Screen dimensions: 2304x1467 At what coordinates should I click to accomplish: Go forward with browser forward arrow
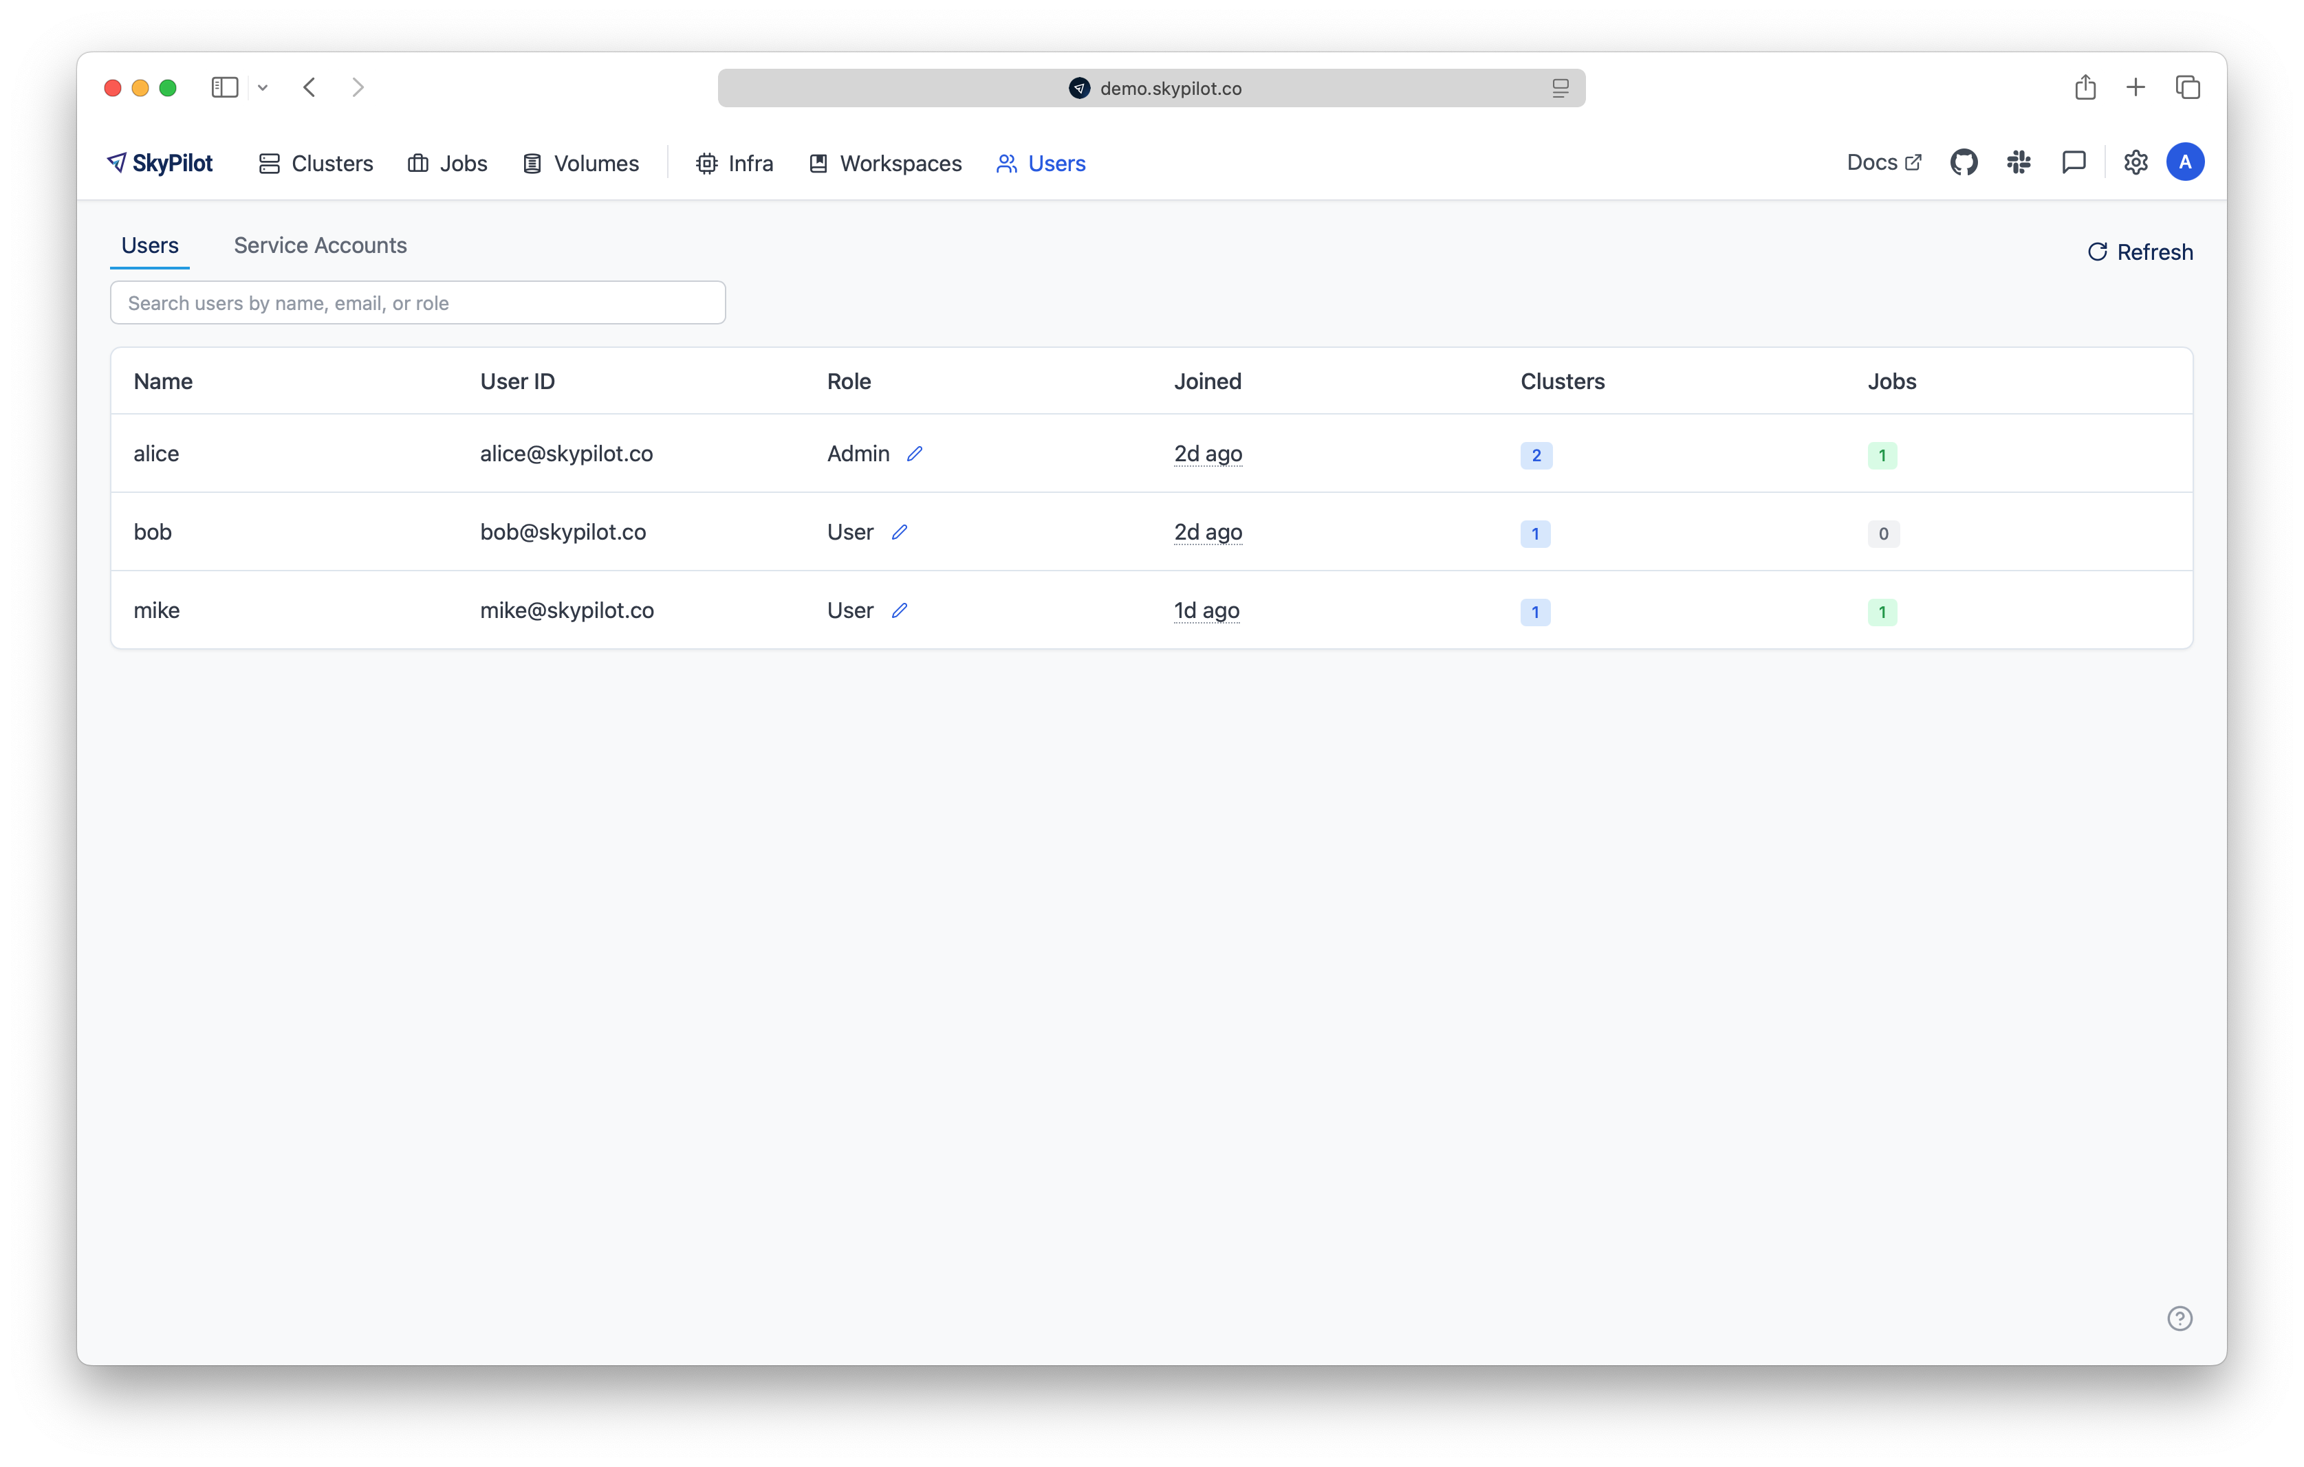[358, 88]
